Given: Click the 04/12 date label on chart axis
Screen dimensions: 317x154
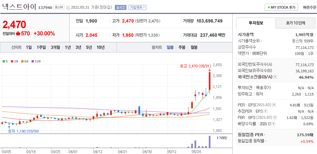Looking at the screenshot, I should (98, 151).
